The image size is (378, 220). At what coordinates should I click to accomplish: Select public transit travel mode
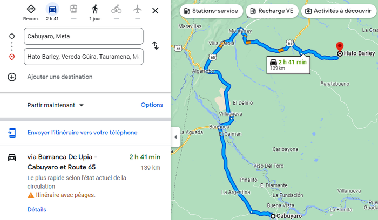click(x=73, y=9)
